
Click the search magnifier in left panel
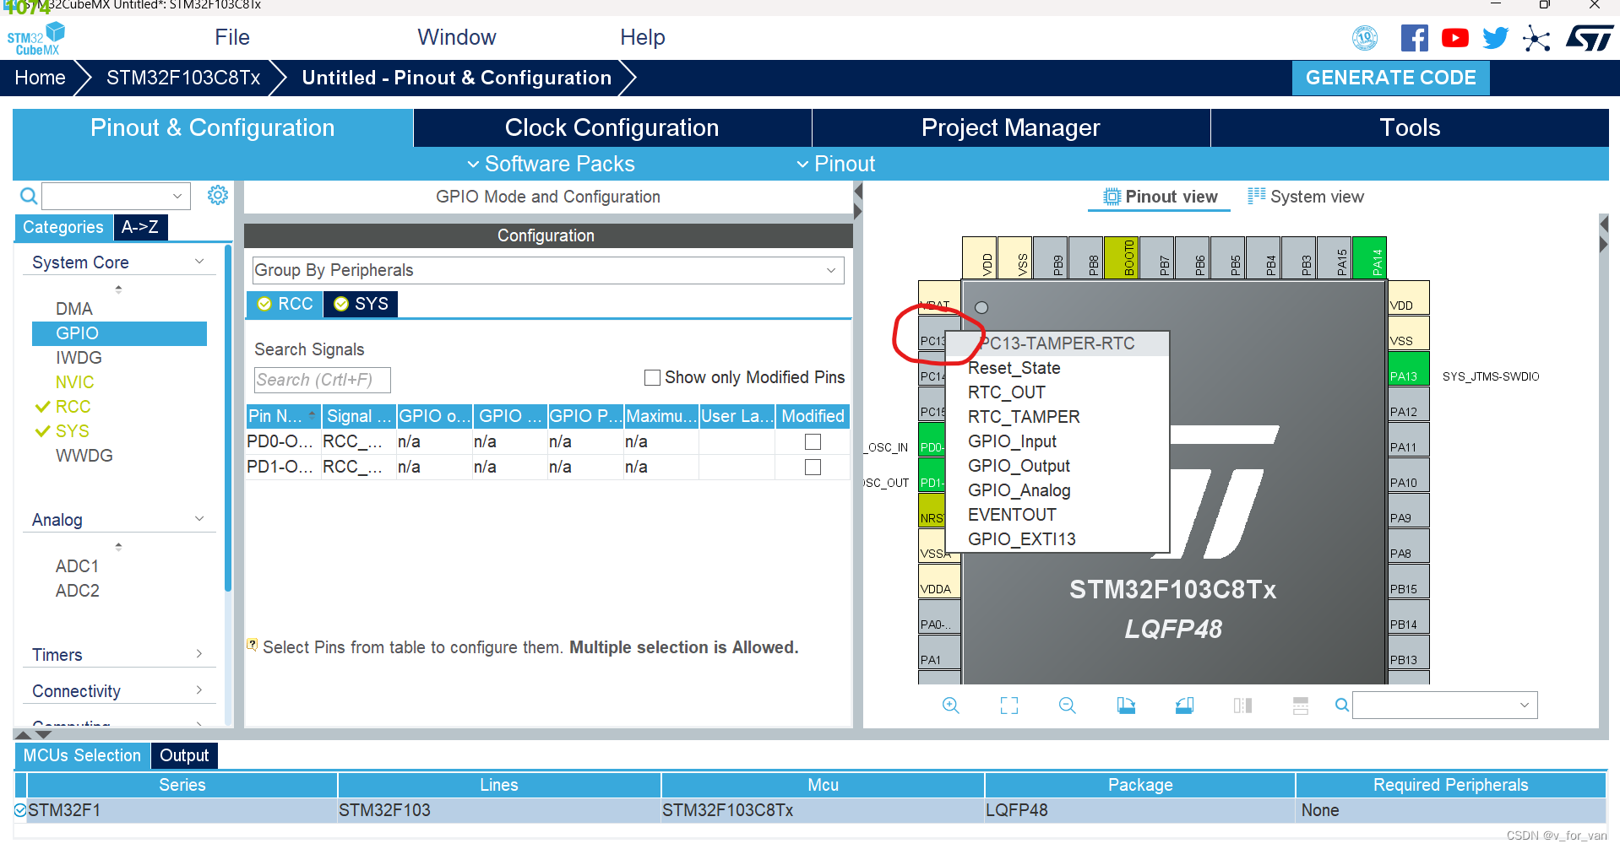(x=28, y=196)
